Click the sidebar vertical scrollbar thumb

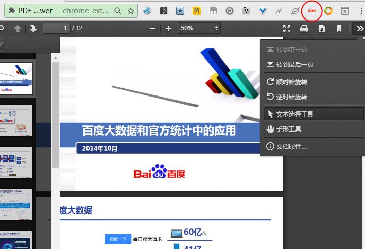(55, 114)
